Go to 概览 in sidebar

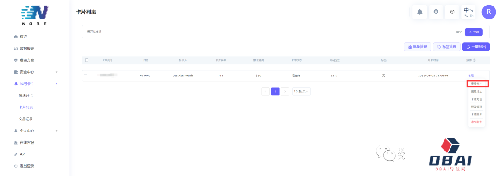coord(24,37)
